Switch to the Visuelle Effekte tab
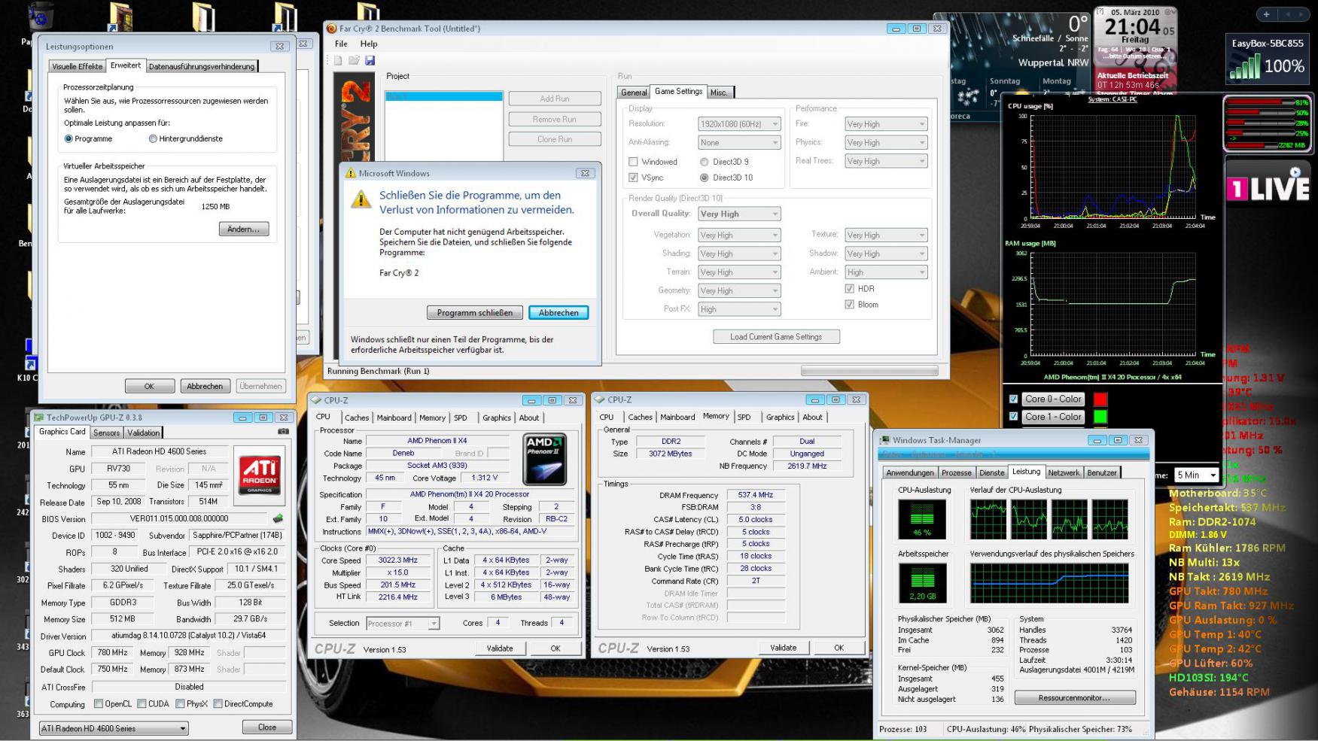 tap(77, 66)
